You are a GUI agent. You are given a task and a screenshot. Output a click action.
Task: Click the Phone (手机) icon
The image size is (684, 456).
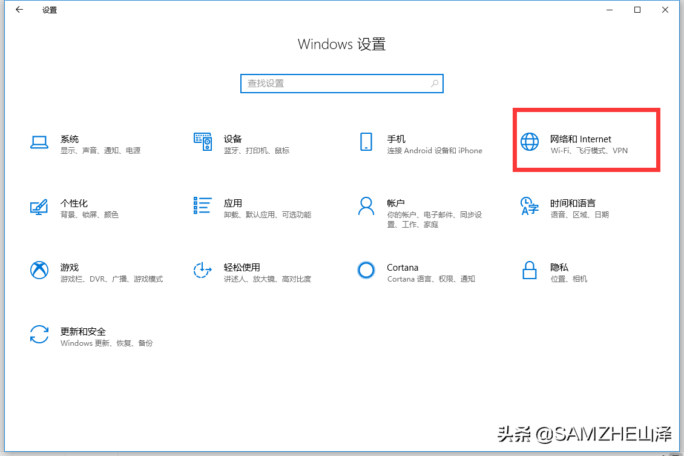click(366, 142)
